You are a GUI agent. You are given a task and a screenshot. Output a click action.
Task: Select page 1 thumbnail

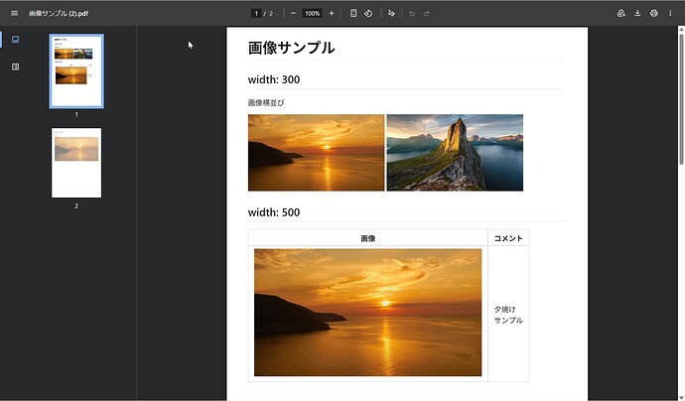point(76,70)
